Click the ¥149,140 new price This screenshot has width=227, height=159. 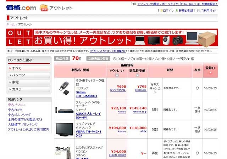pos(138,108)
